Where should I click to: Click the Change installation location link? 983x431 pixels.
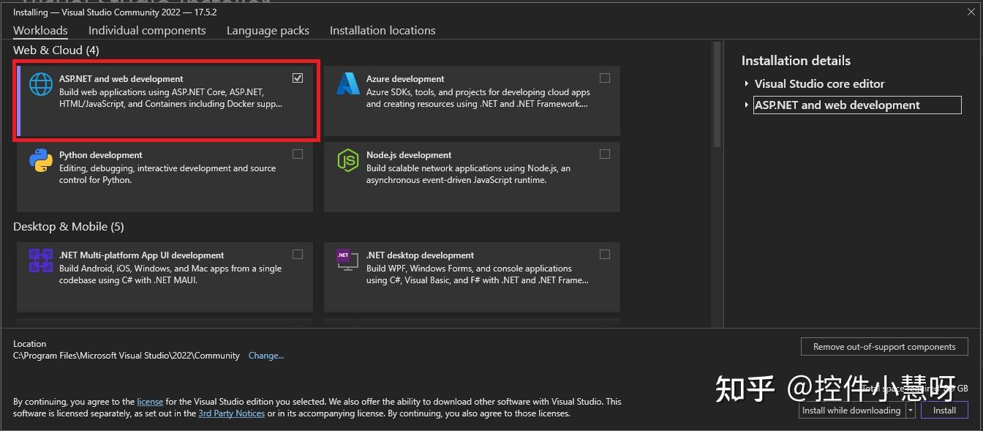[265, 355]
